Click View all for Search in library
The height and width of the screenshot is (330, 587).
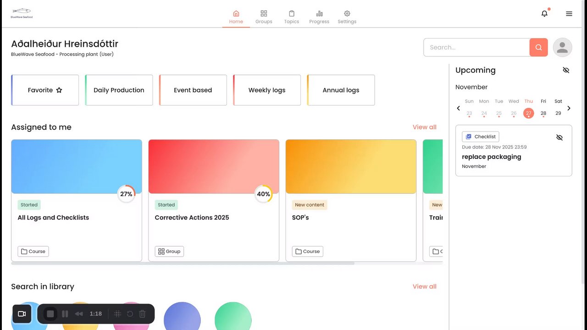(x=425, y=286)
